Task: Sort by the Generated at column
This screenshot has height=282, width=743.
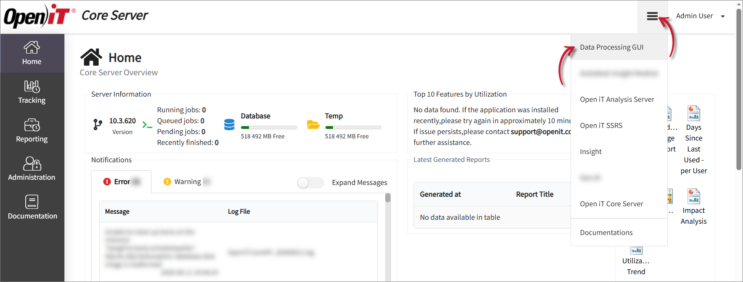Action: 440,194
